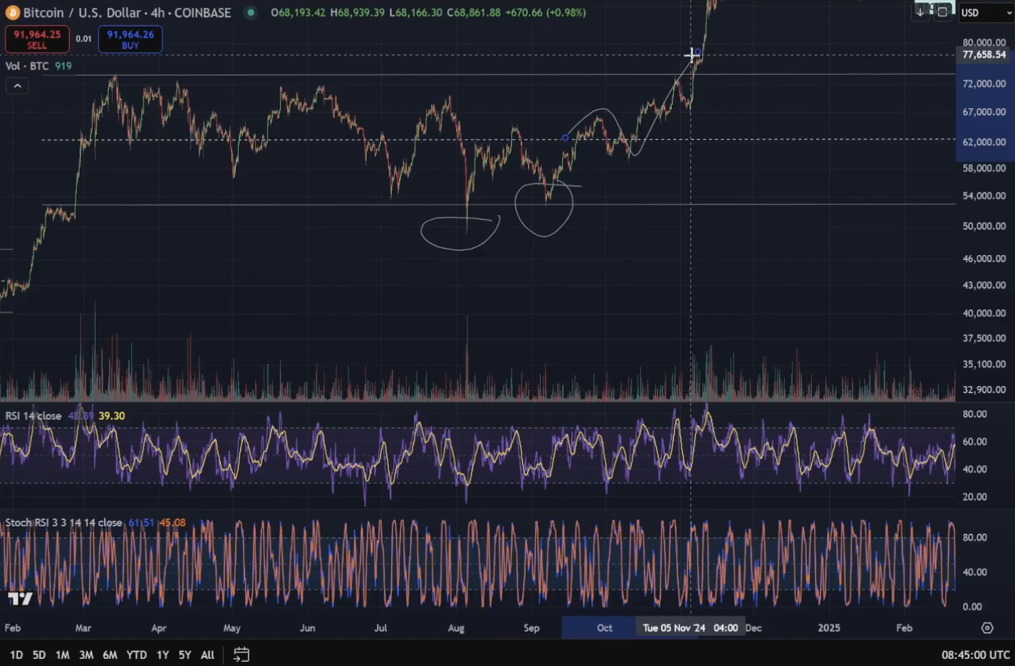Click the down-arrow button beside the USD selector
This screenshot has height=666, width=1015.
(920, 12)
